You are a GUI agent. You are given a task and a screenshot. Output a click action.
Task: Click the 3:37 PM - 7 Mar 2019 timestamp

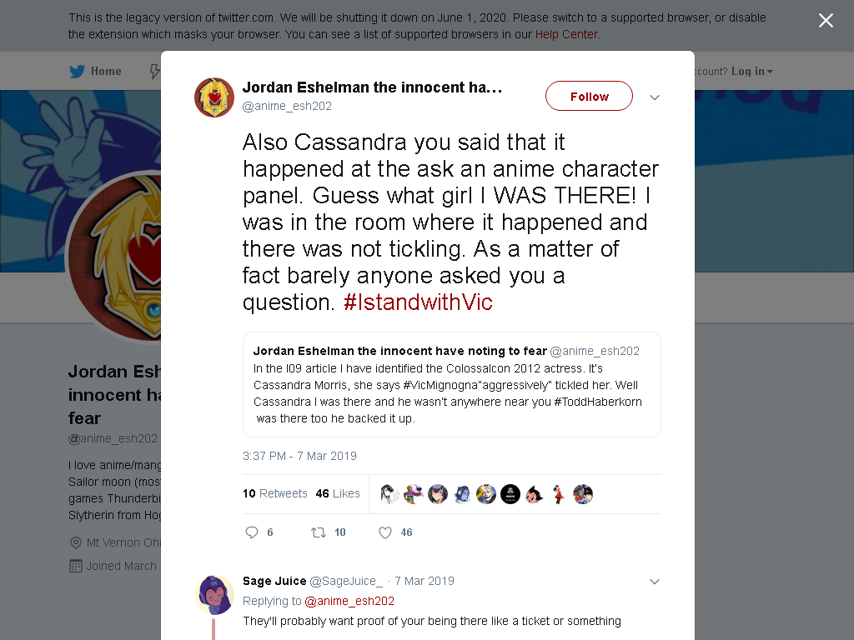pos(299,456)
